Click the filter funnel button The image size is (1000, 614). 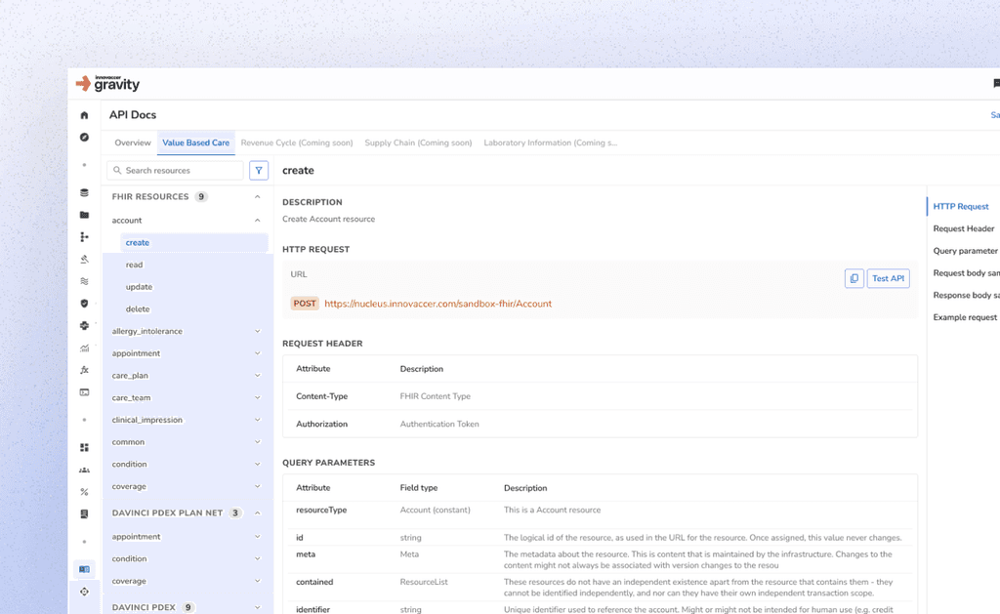tap(259, 170)
